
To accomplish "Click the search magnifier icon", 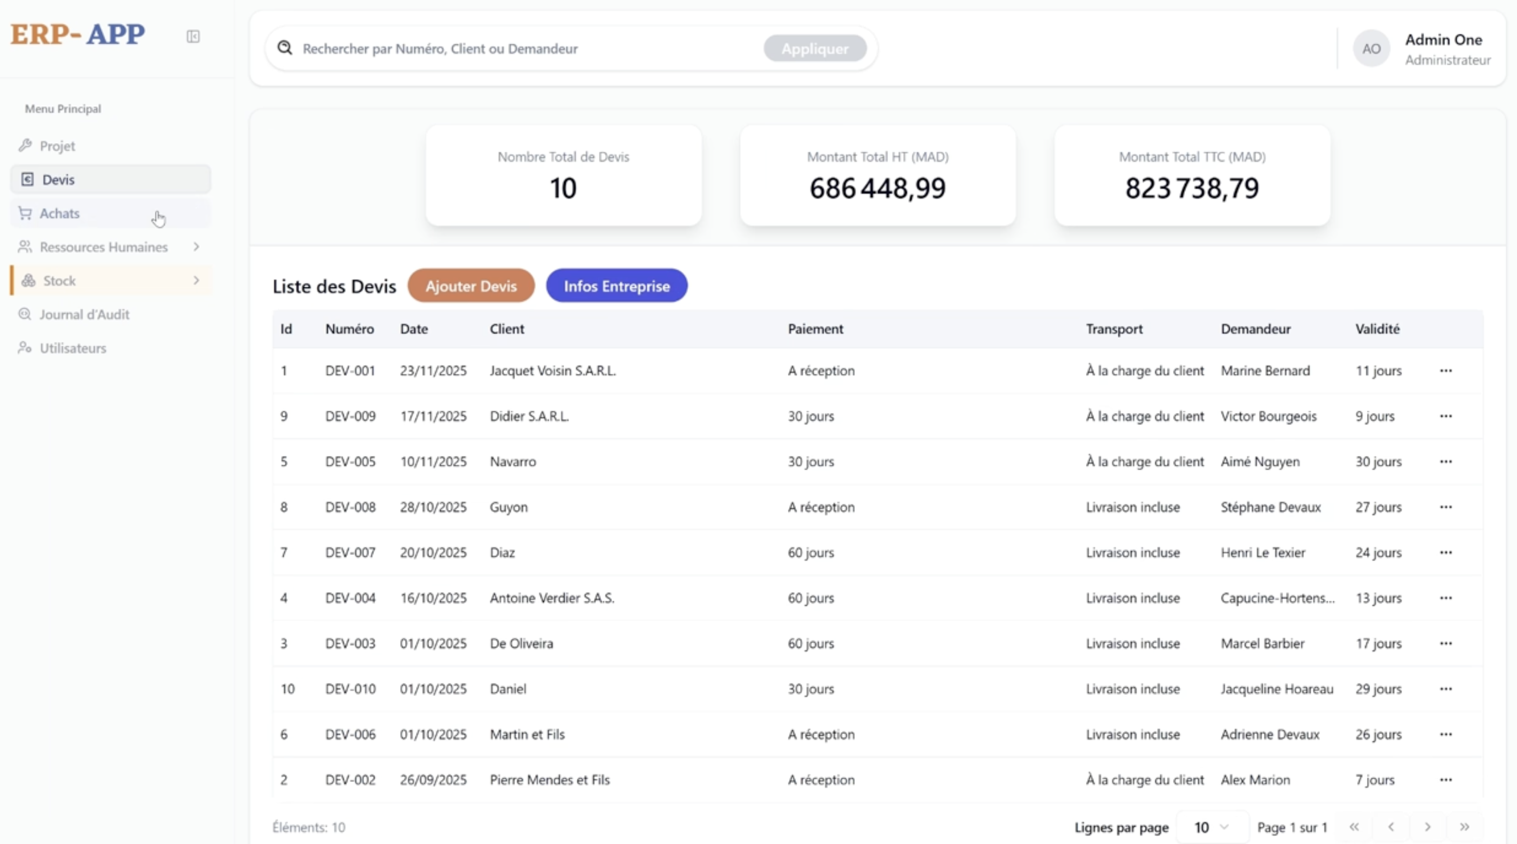I will (285, 48).
